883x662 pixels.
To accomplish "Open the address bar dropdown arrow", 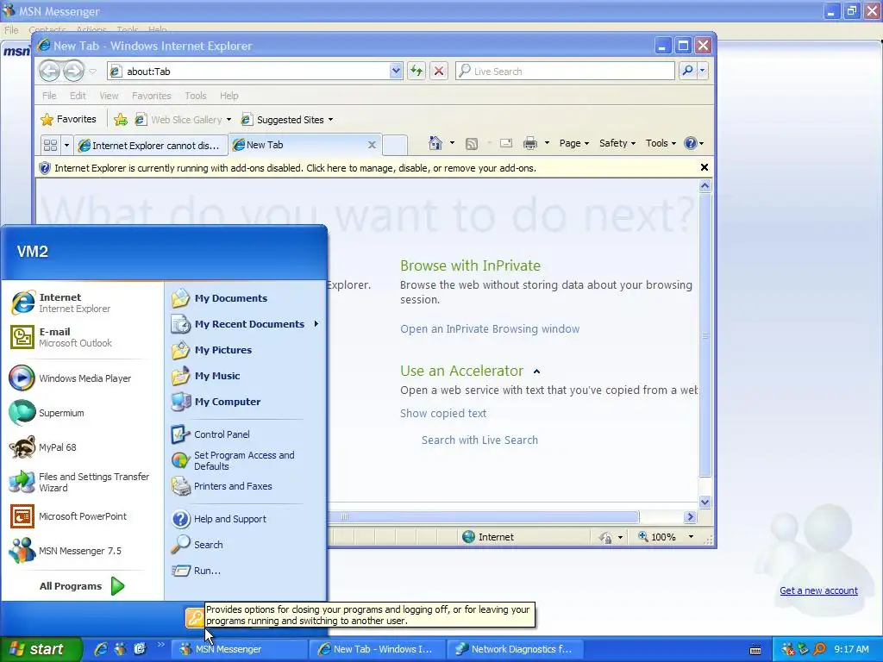I will point(396,71).
